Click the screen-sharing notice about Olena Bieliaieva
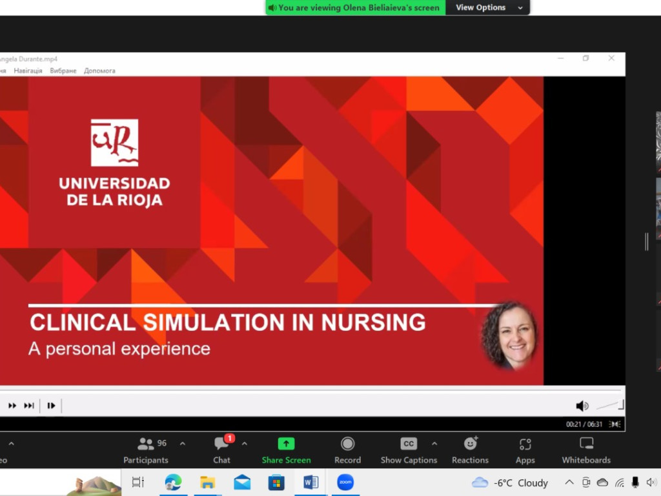The image size is (661, 496). pyautogui.click(x=356, y=8)
